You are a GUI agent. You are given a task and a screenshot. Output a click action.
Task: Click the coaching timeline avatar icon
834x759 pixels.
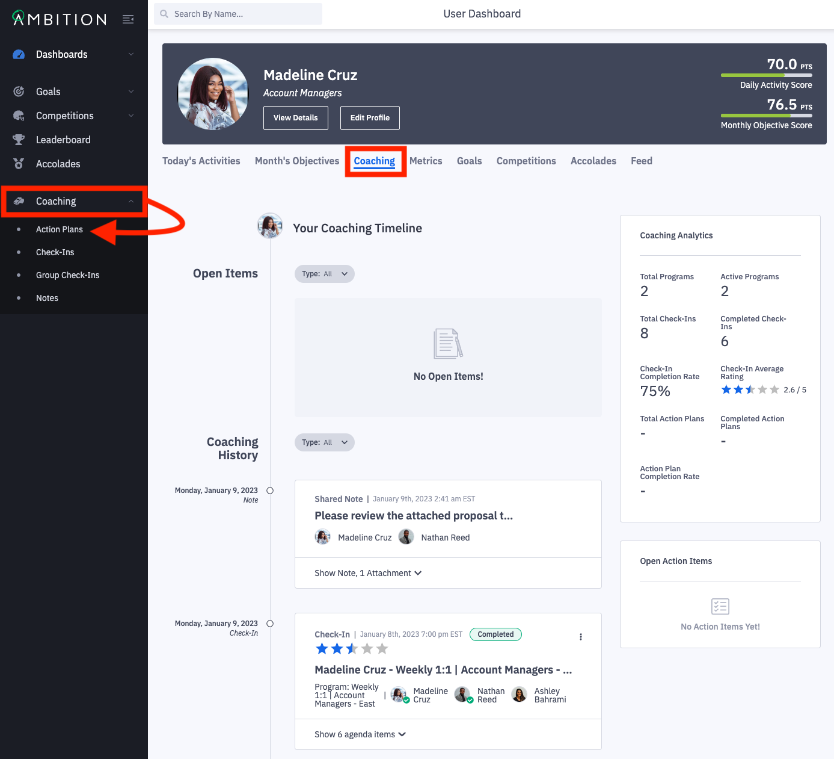(x=270, y=226)
